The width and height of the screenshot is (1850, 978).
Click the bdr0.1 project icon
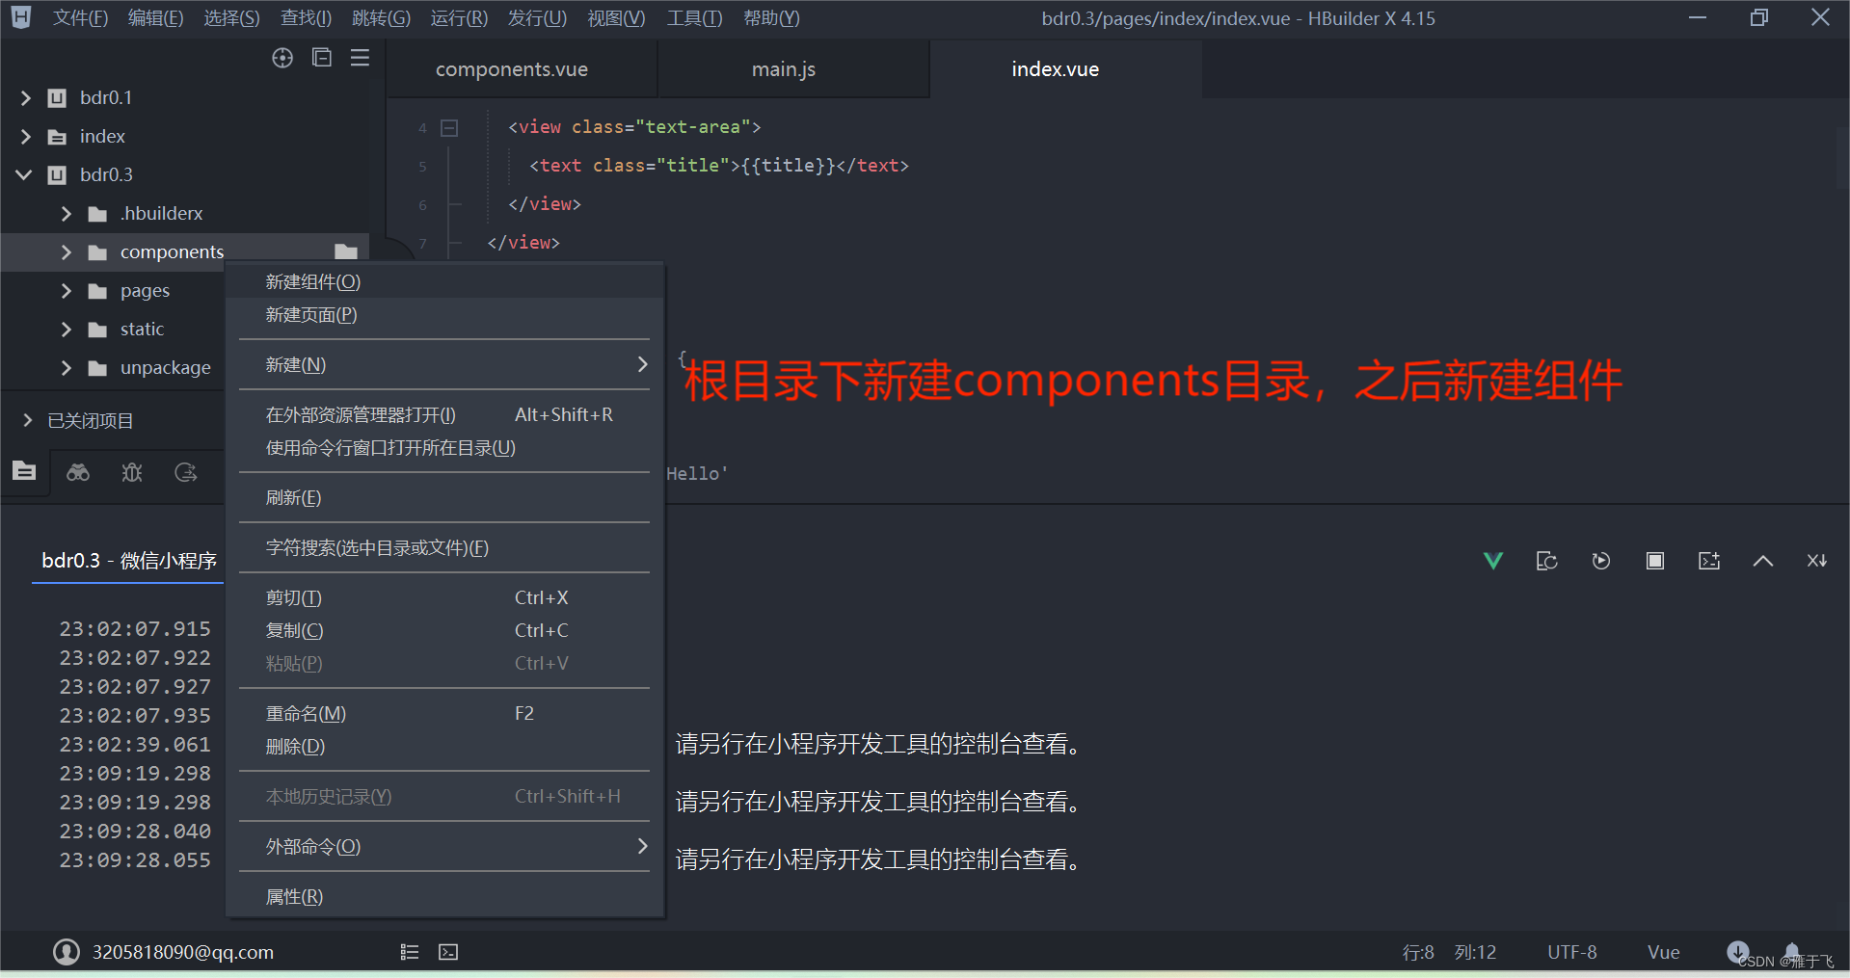click(58, 97)
